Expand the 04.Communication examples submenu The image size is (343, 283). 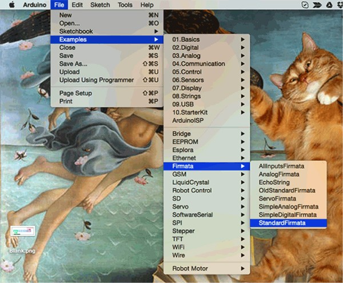(207, 63)
